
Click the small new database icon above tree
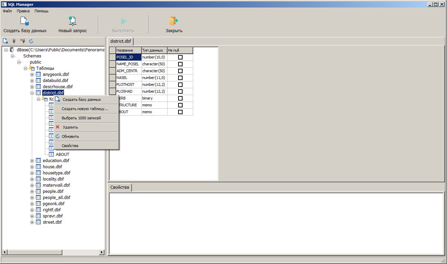point(5,41)
